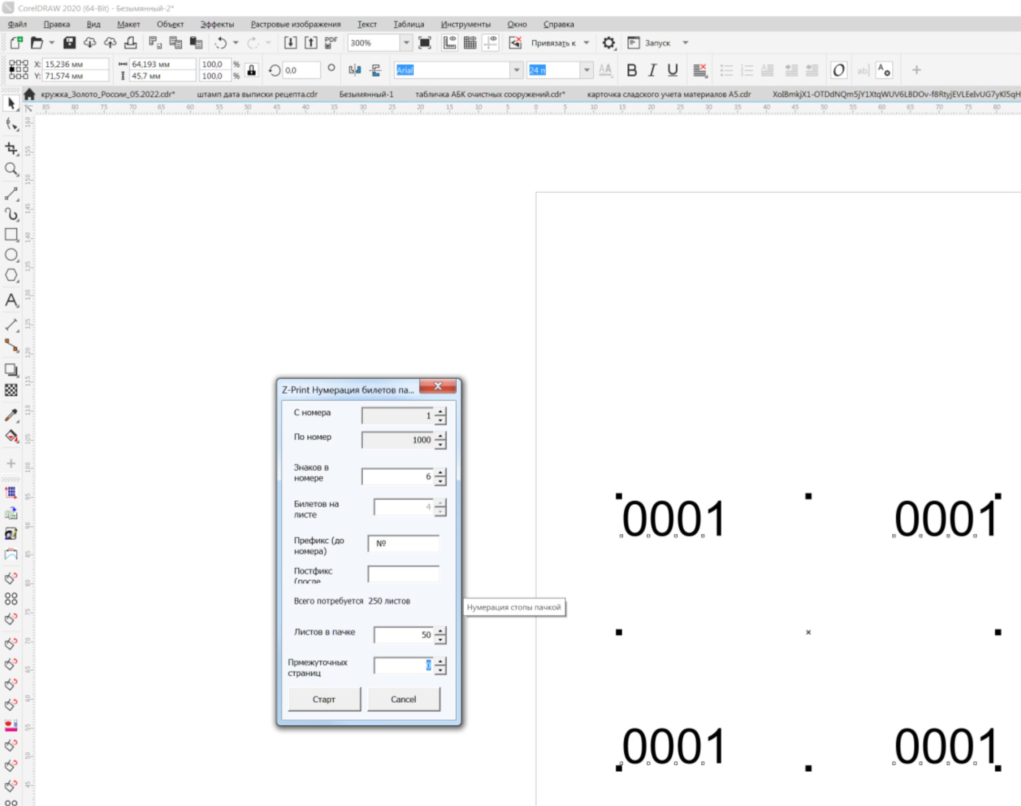Click the 'Знаков в номере' field

[x=397, y=477]
